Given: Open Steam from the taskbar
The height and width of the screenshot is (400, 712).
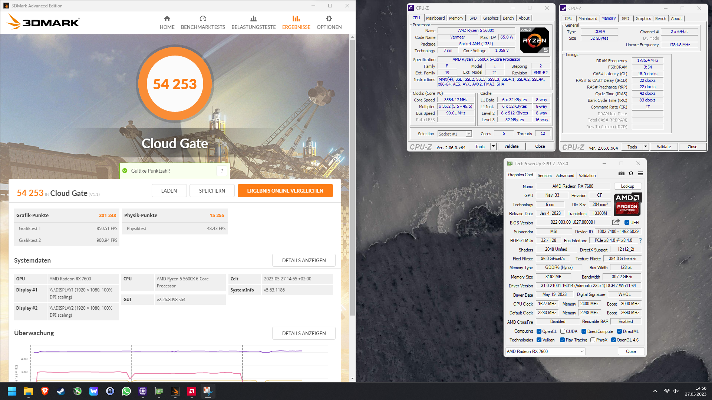Looking at the screenshot, I should click(x=61, y=391).
